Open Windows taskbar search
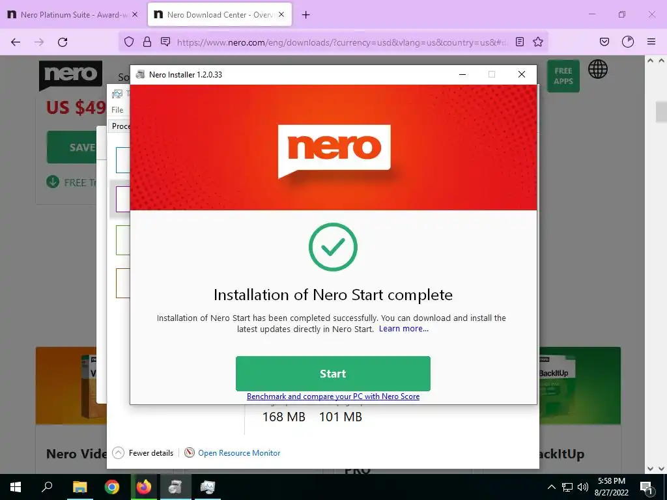Viewport: 667px width, 500px height. pos(47,487)
